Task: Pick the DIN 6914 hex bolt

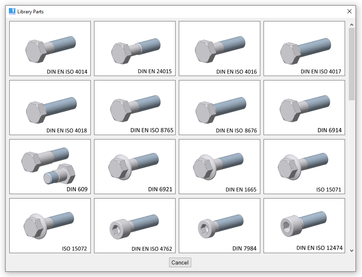Action: pos(304,108)
